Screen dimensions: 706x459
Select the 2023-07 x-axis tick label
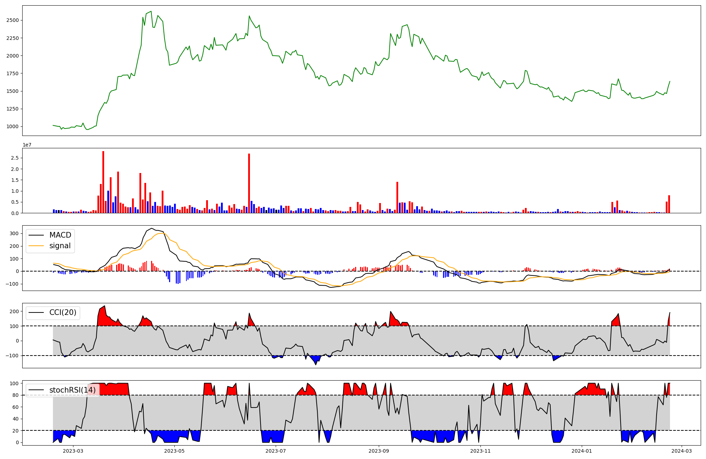[x=276, y=451]
